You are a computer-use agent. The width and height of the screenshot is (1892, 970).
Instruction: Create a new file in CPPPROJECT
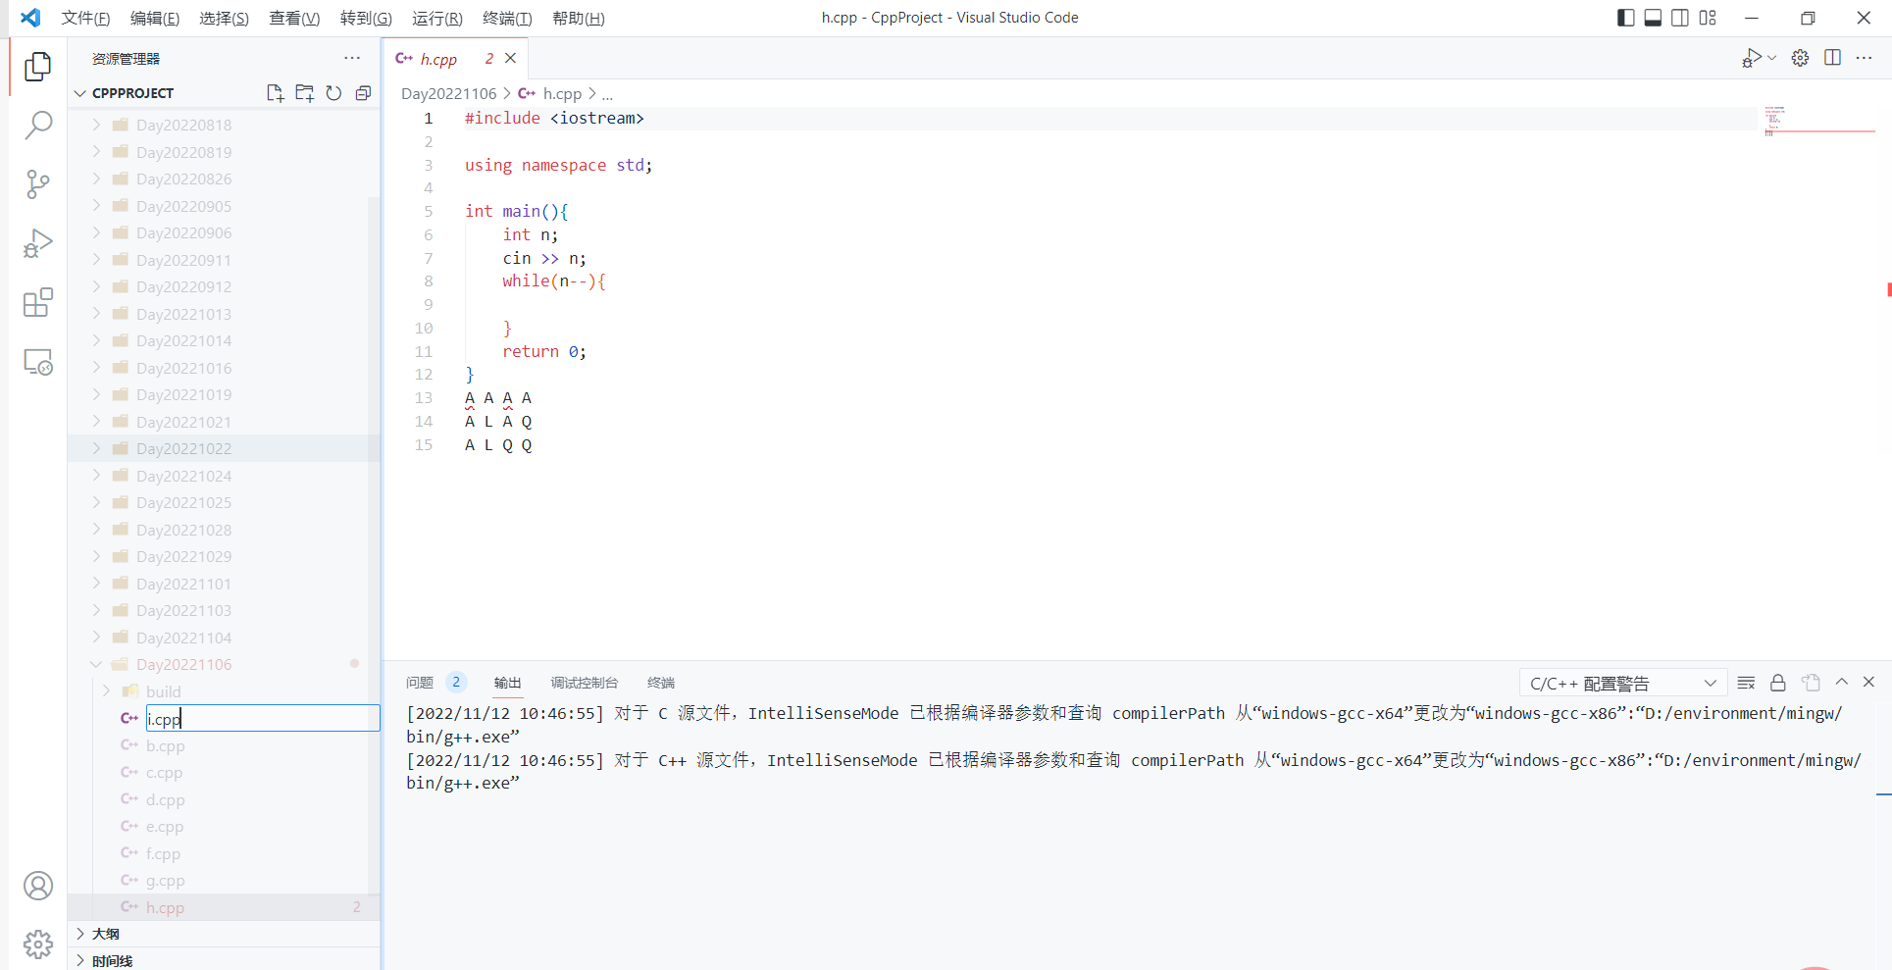pos(275,93)
